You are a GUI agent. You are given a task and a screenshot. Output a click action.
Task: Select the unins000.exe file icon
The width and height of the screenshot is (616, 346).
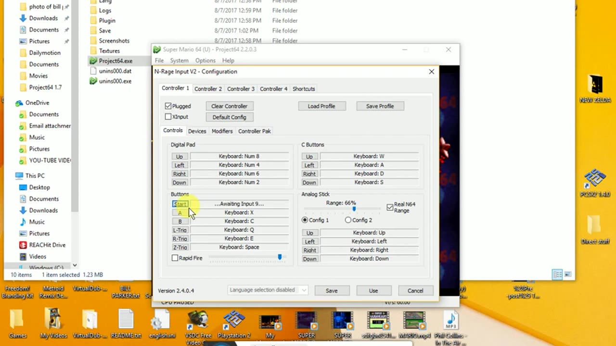coord(93,81)
